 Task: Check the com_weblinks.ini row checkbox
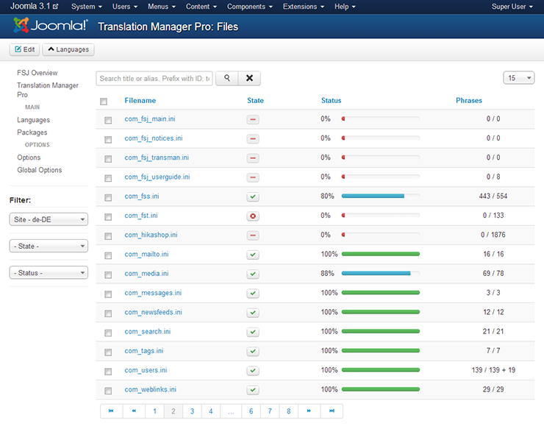[x=108, y=391]
